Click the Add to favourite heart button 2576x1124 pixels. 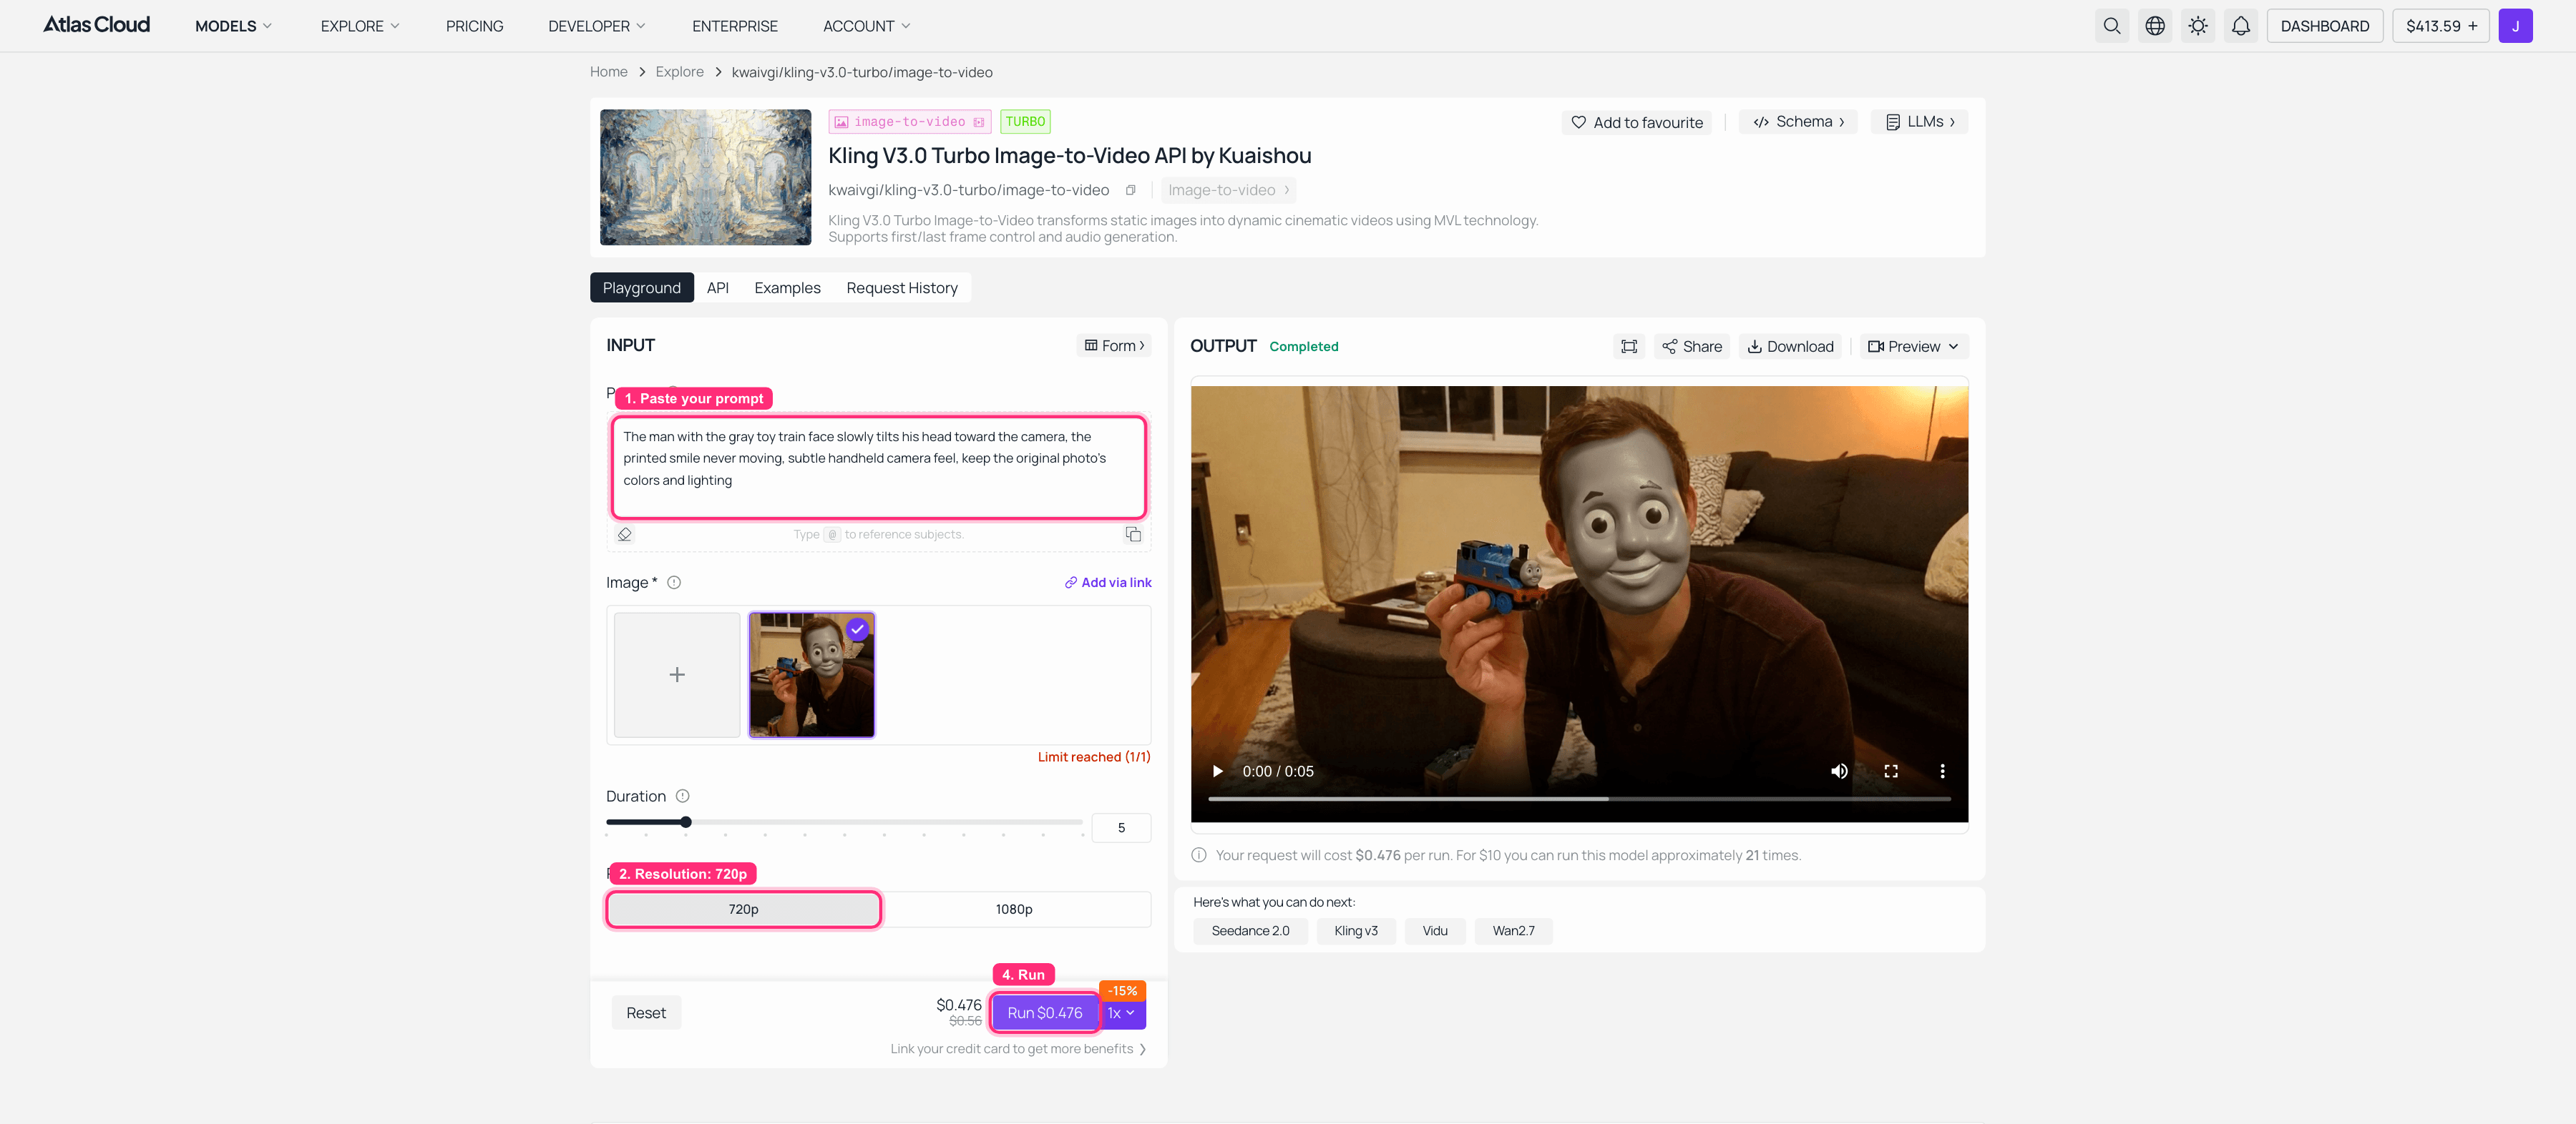[x=1637, y=122]
